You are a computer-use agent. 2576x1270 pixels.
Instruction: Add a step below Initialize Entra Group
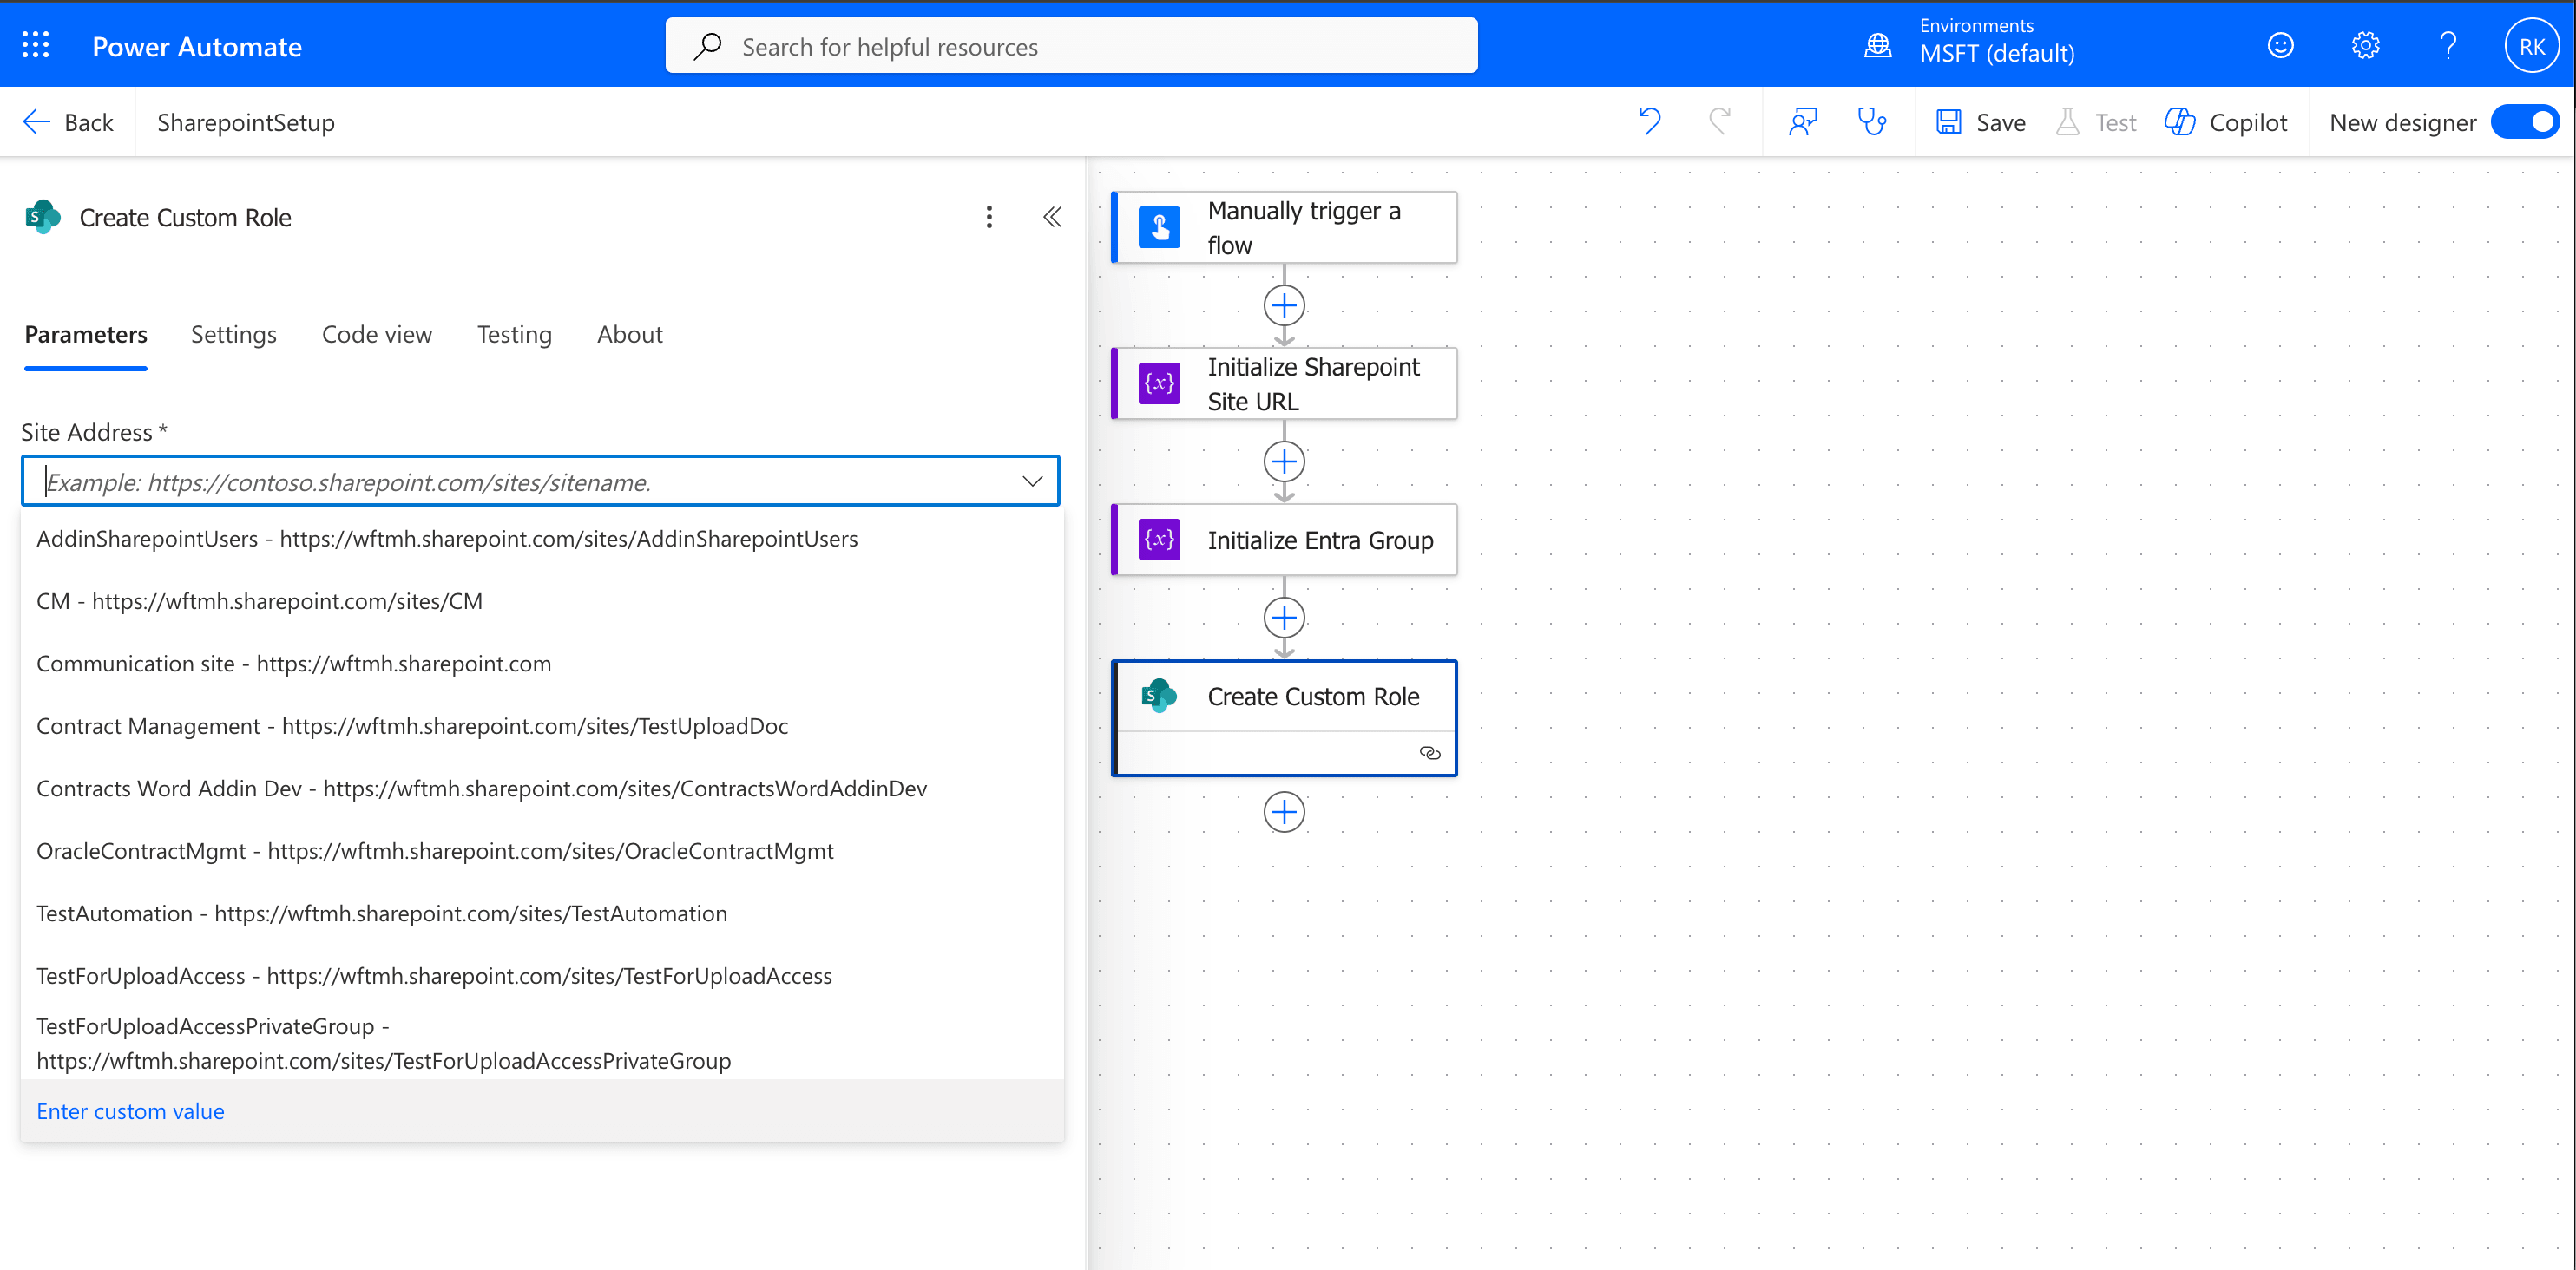(x=1284, y=618)
